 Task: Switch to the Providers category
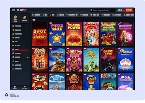[36, 15]
